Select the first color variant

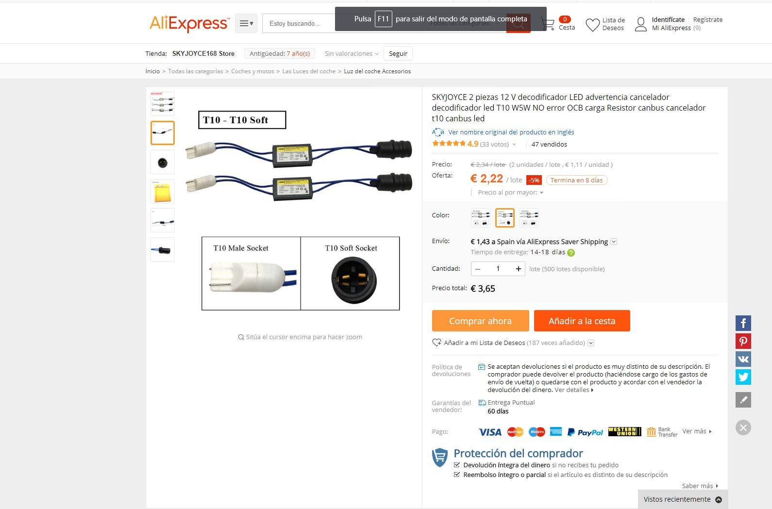coord(481,218)
